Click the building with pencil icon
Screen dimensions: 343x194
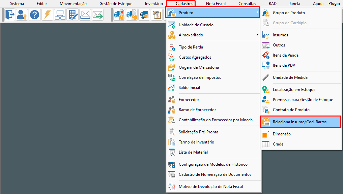[x=73, y=15]
